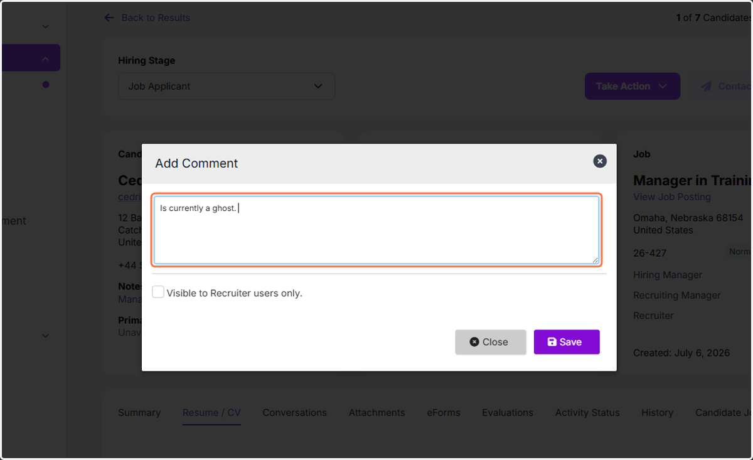Click the Manager in Training job title

(x=692, y=180)
